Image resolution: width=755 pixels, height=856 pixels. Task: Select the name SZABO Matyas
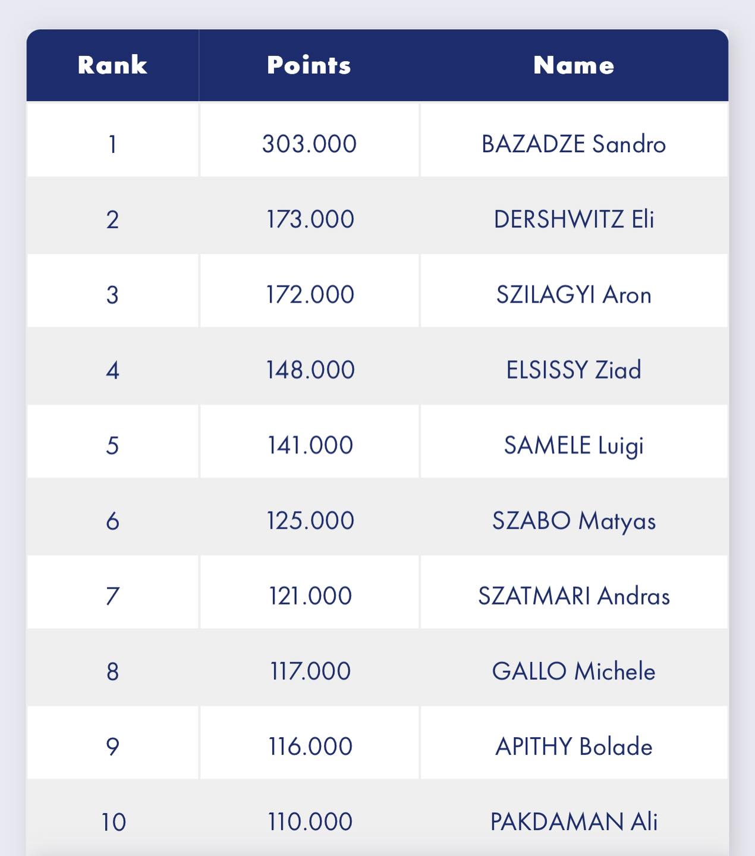point(574,521)
